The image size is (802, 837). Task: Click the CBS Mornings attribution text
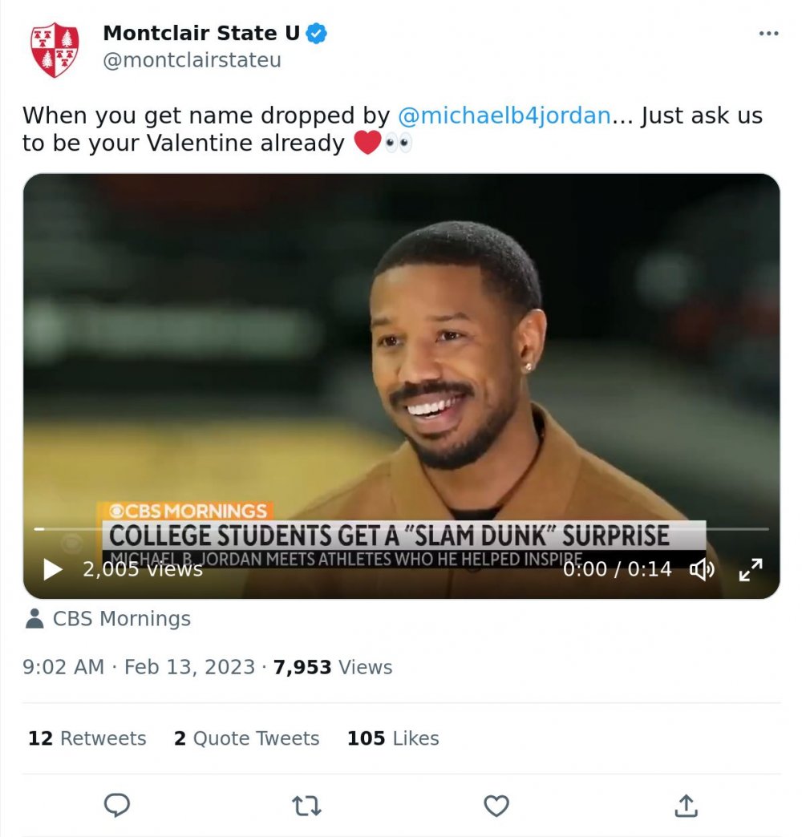(120, 618)
